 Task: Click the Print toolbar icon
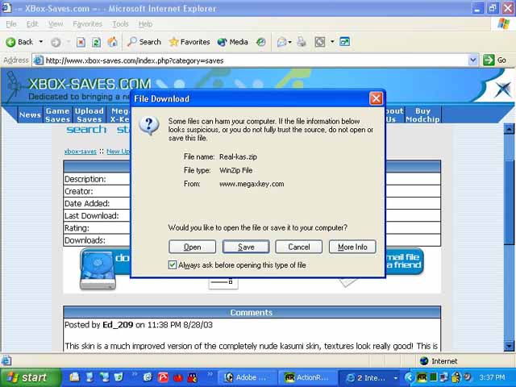[301, 42]
